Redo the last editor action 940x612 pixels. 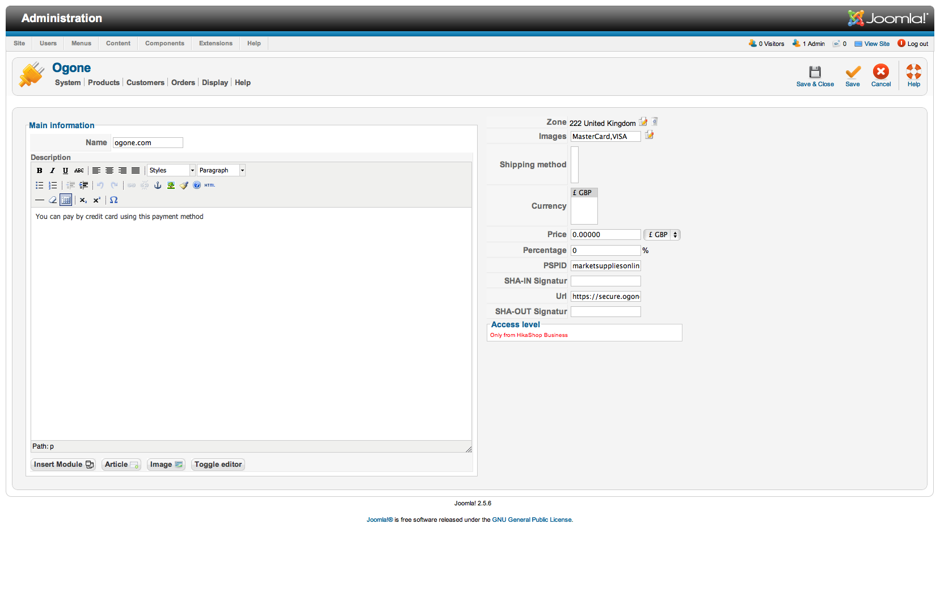pyautogui.click(x=114, y=185)
